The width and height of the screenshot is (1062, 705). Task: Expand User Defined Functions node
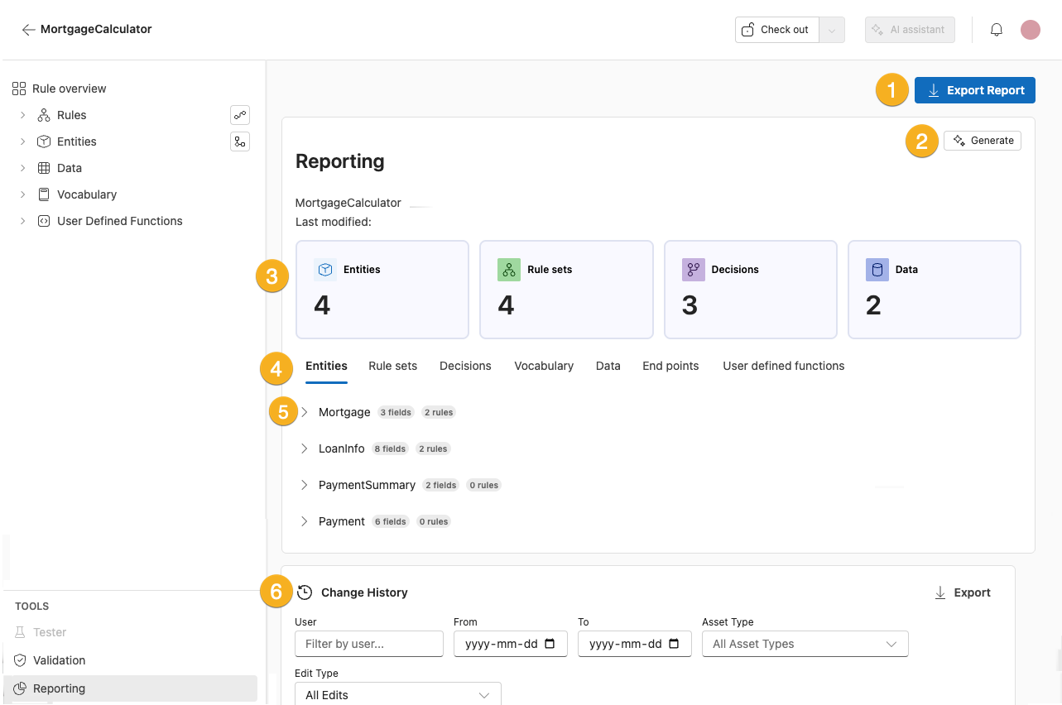click(23, 221)
